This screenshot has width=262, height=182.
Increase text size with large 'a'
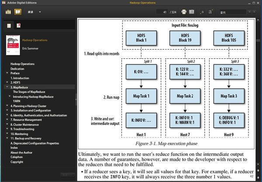(x=210, y=11)
